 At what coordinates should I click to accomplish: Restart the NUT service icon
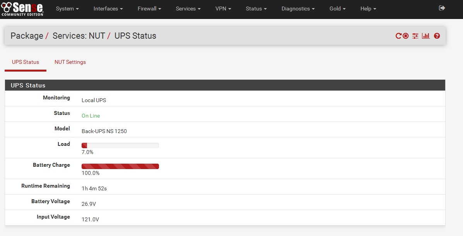click(x=398, y=36)
